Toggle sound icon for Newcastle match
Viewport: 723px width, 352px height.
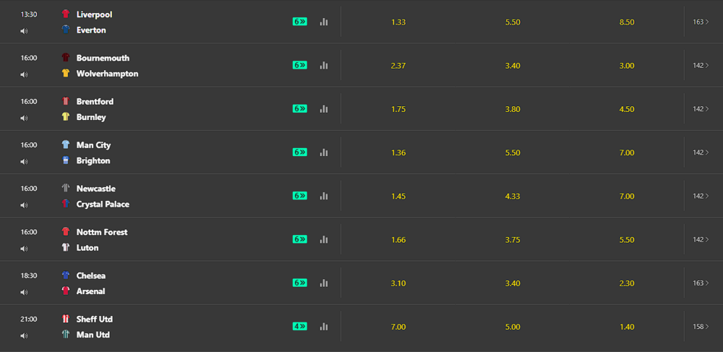[24, 205]
